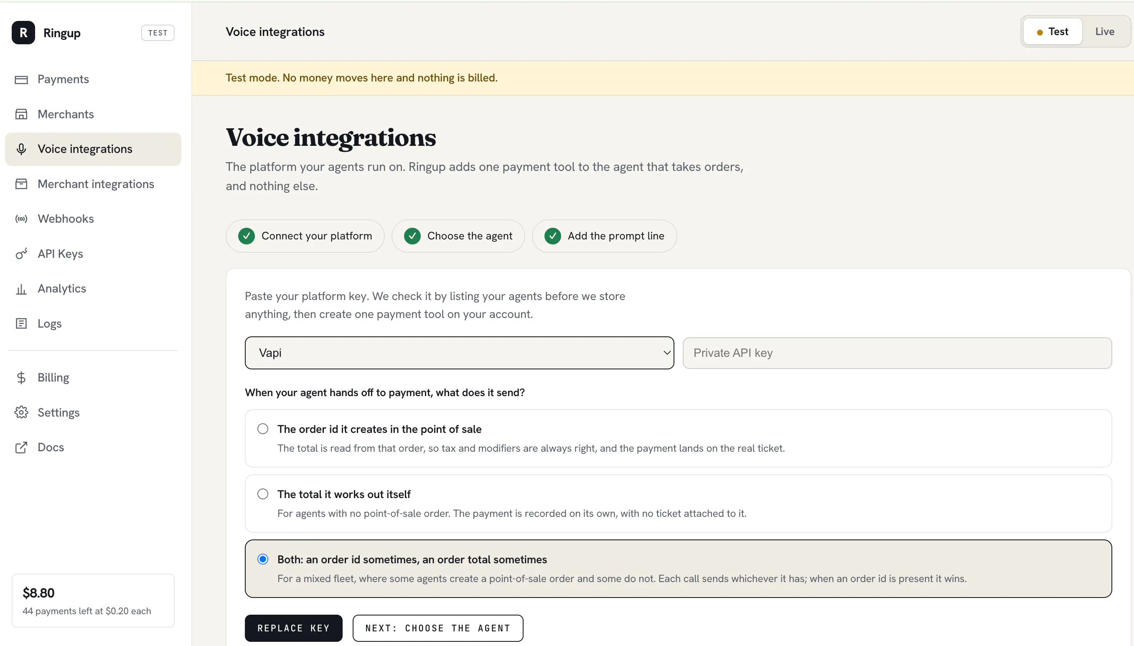
Task: Select the order id point of sale radio
Action: pyautogui.click(x=263, y=429)
